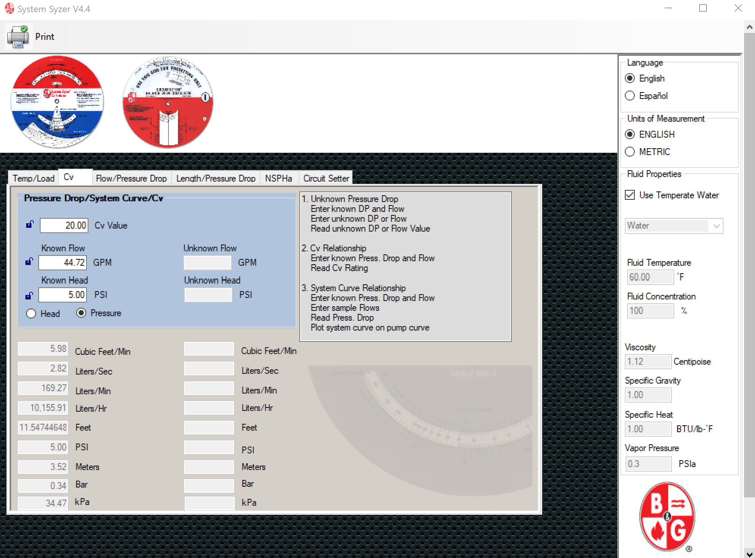
Task: Close the System Syzer window
Action: (x=738, y=8)
